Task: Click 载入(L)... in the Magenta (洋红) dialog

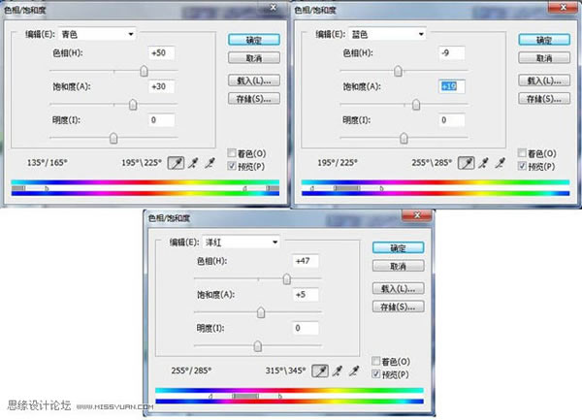Action: (x=399, y=288)
